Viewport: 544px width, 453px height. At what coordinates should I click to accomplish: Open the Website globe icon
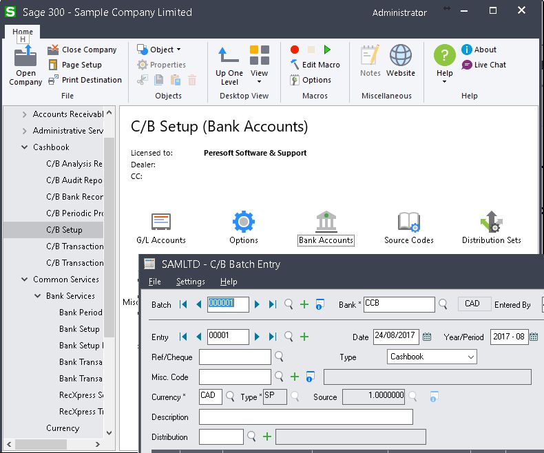pos(400,55)
